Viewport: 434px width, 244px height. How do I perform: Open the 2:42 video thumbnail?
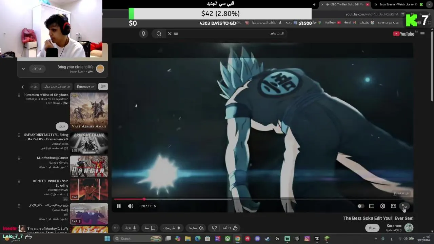[x=89, y=213]
